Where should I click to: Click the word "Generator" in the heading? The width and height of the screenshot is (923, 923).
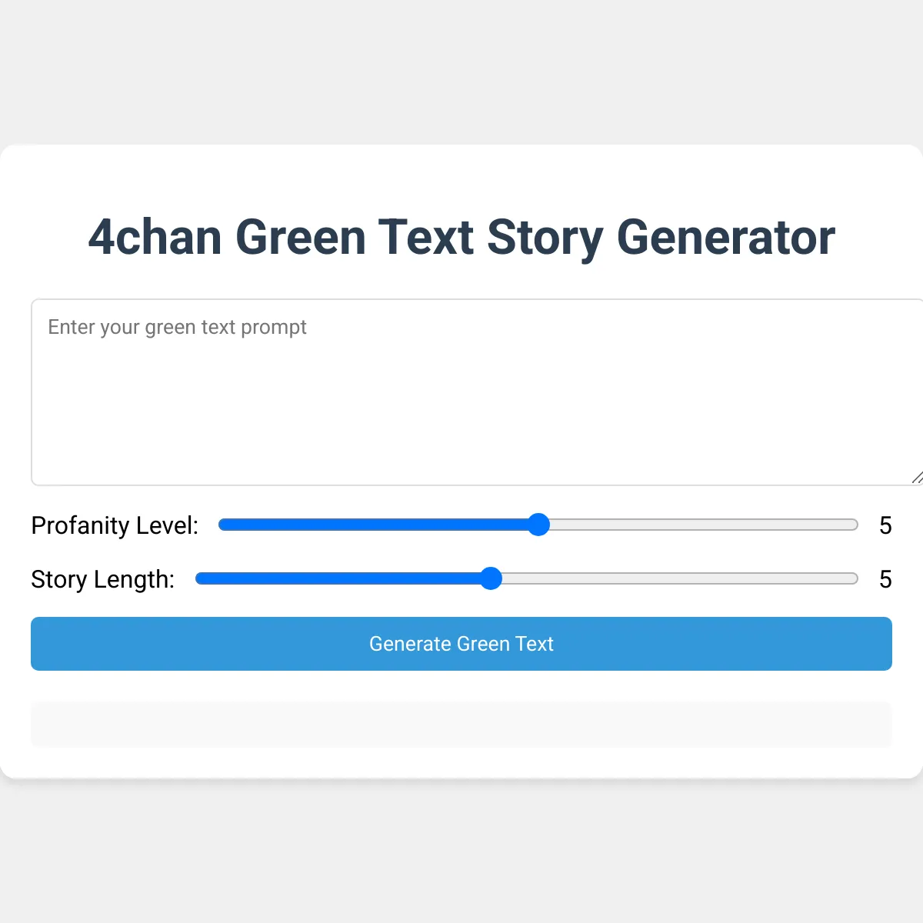point(725,237)
